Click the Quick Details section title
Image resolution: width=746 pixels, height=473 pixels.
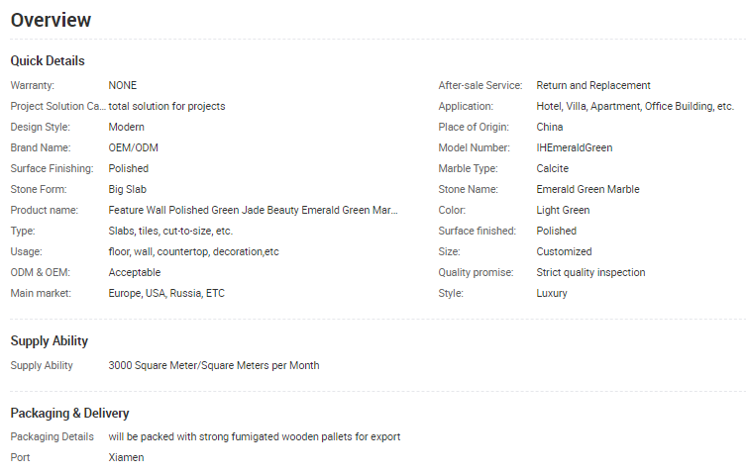point(48,61)
